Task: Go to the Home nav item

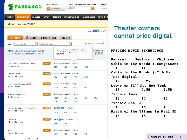Action: pos(10,17)
